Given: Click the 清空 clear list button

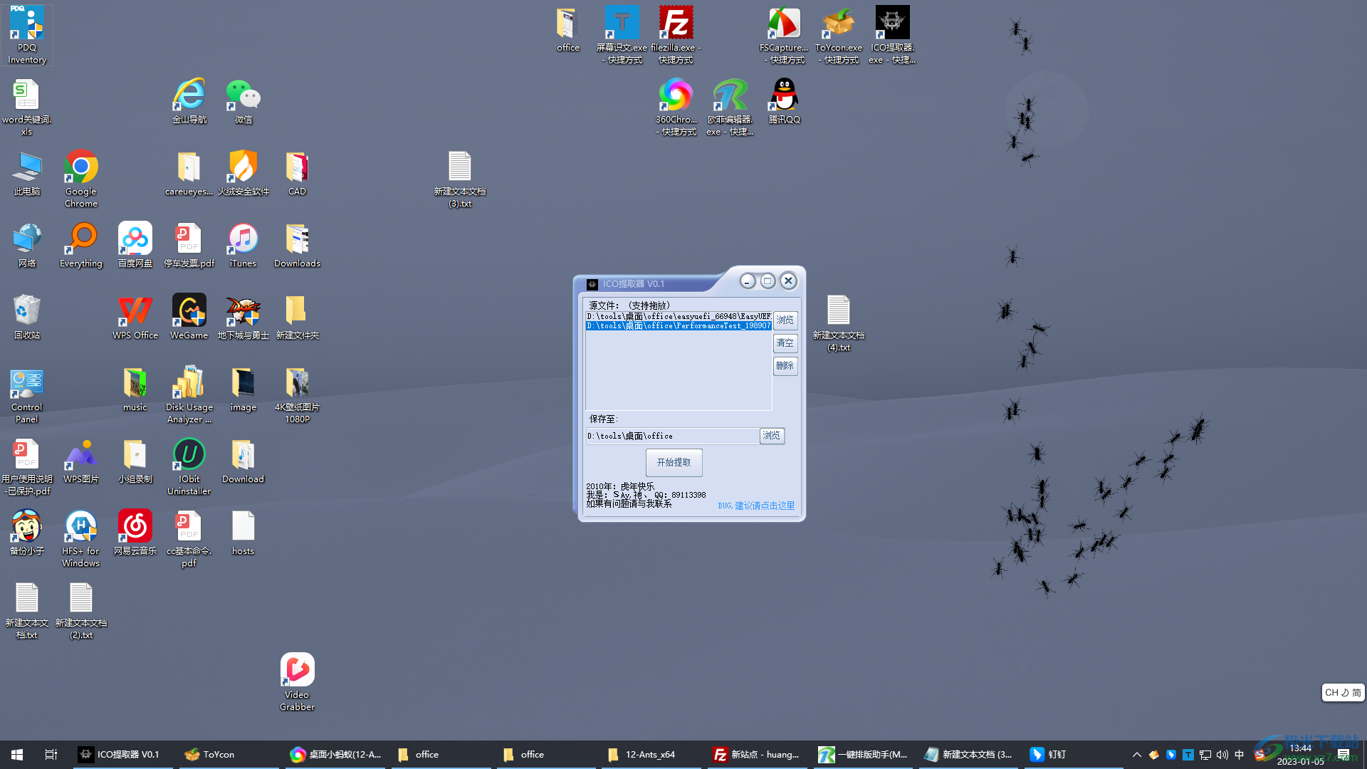Looking at the screenshot, I should click(x=785, y=343).
